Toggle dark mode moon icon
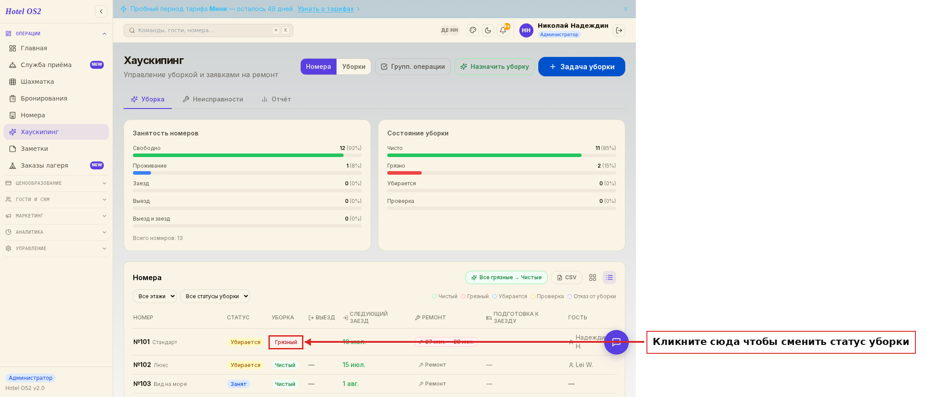Viewport: 926px width, 397px height. click(x=488, y=30)
